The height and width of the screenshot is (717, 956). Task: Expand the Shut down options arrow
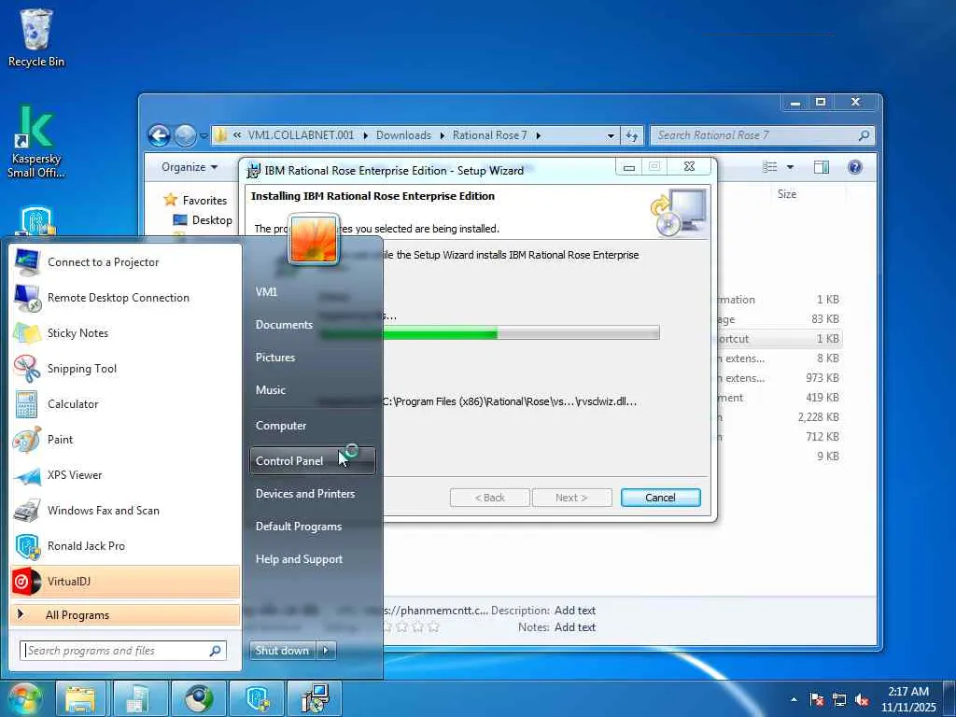pos(326,651)
